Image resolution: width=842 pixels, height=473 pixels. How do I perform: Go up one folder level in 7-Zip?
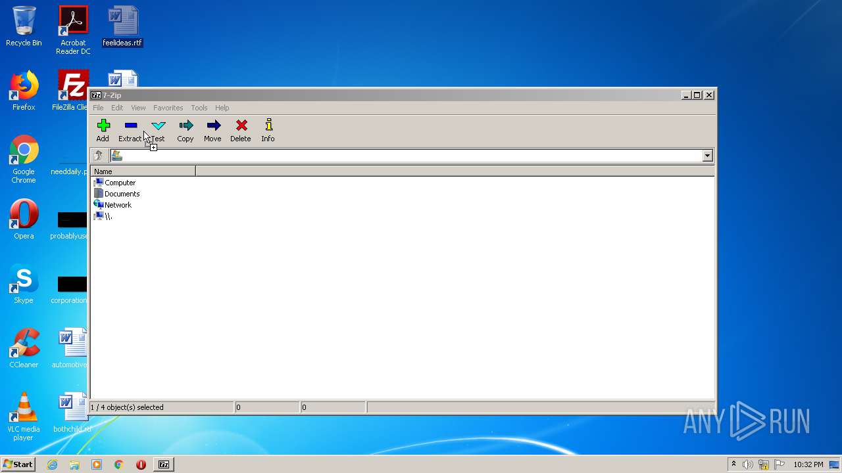pyautogui.click(x=99, y=156)
